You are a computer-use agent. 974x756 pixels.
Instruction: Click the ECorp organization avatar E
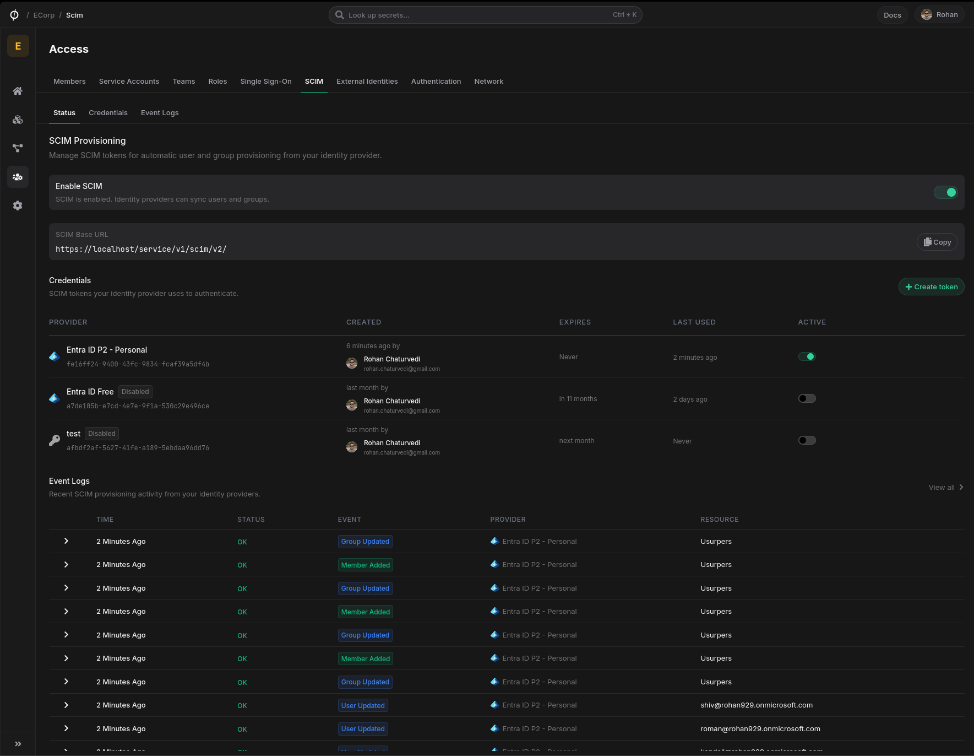(x=18, y=46)
